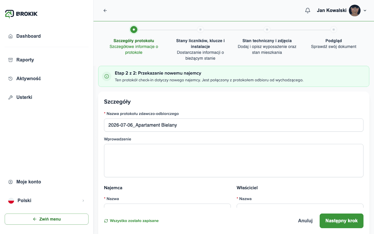The image size is (374, 234).
Task: Click the Moje konto user icon
Action: click(11, 182)
